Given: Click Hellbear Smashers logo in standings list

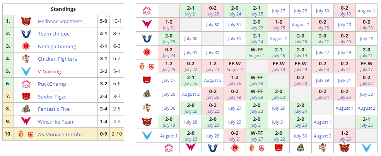Looking at the screenshot, I should 26,21.
